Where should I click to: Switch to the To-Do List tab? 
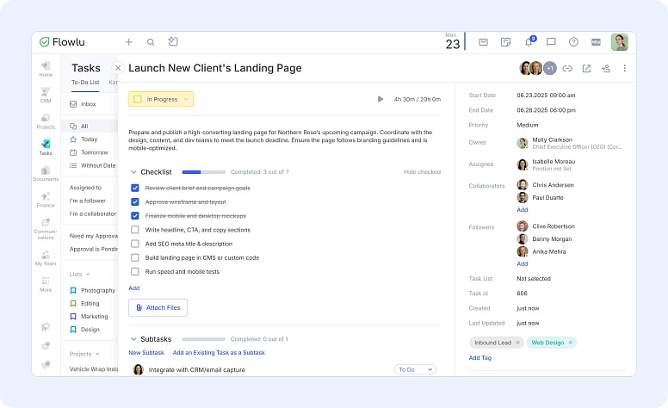tap(84, 83)
